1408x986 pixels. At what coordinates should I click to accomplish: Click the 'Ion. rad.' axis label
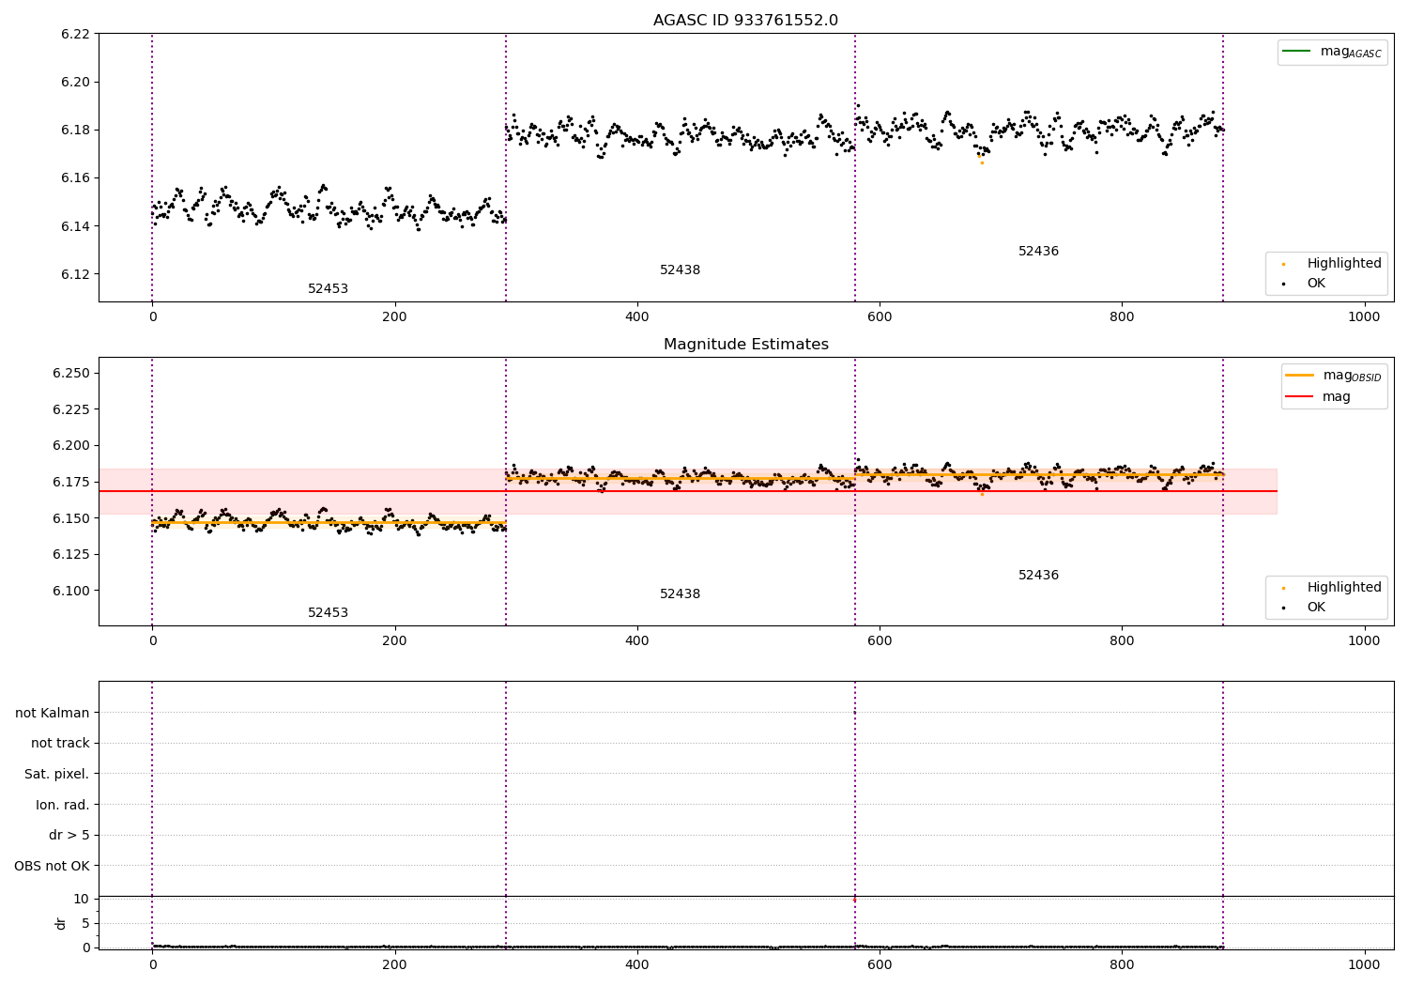tap(63, 805)
